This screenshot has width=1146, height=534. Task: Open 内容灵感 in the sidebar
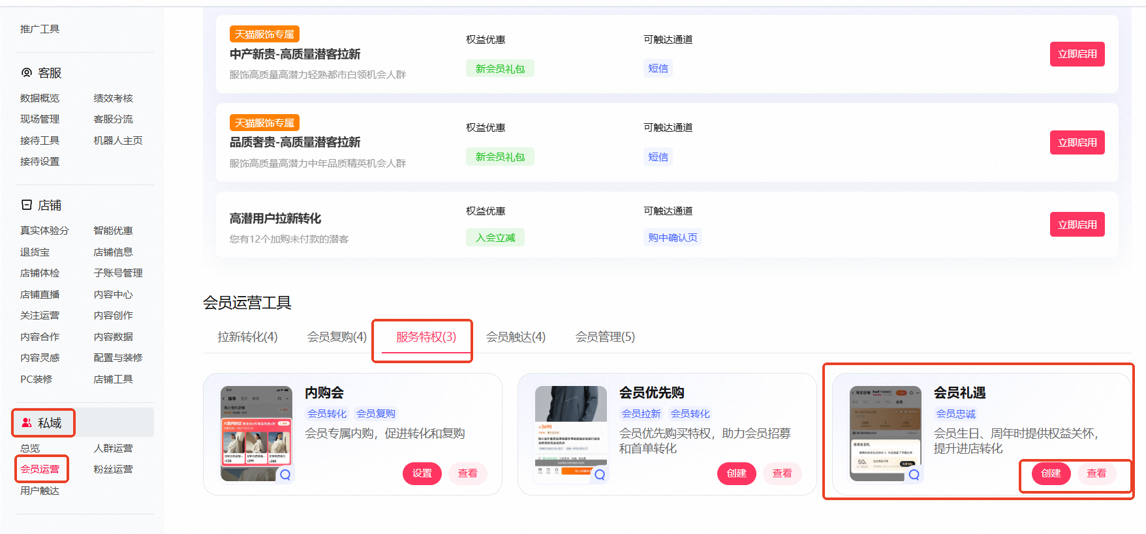(x=40, y=358)
